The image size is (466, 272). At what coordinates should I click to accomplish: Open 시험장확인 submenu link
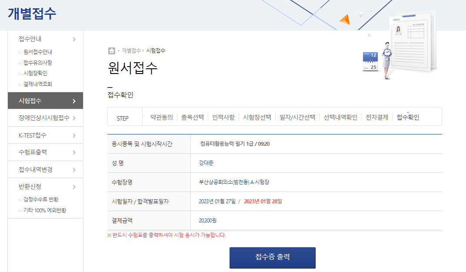[35, 73]
